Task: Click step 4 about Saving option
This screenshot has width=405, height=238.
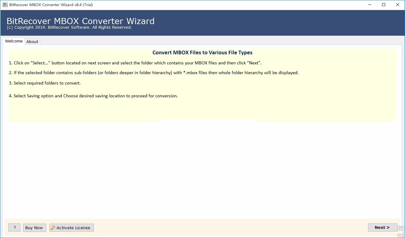Action: coord(93,96)
